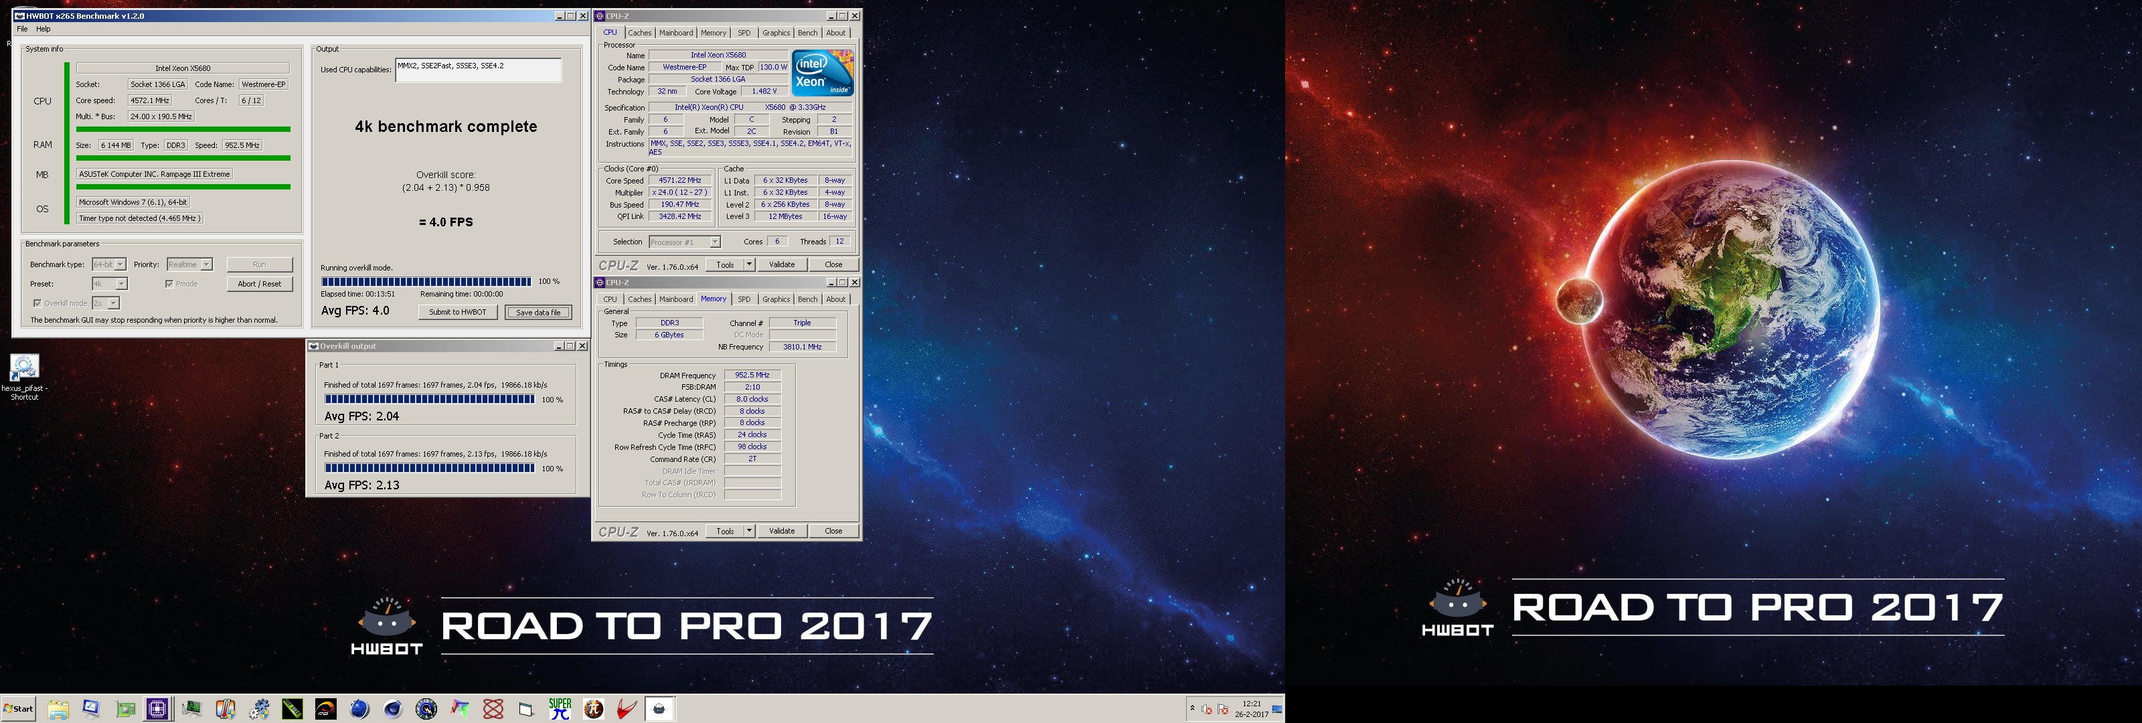The height and width of the screenshot is (723, 2142).
Task: Open Bench tab in upper CPU-Z window
Action: [x=807, y=32]
